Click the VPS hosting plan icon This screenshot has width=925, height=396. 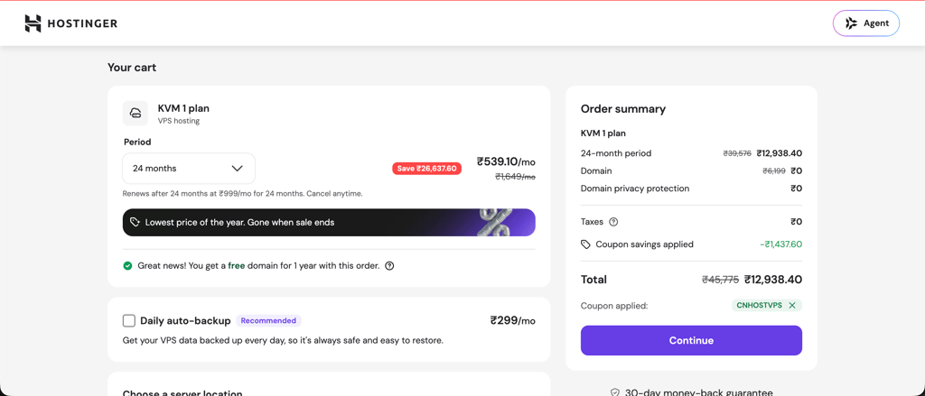coord(135,113)
